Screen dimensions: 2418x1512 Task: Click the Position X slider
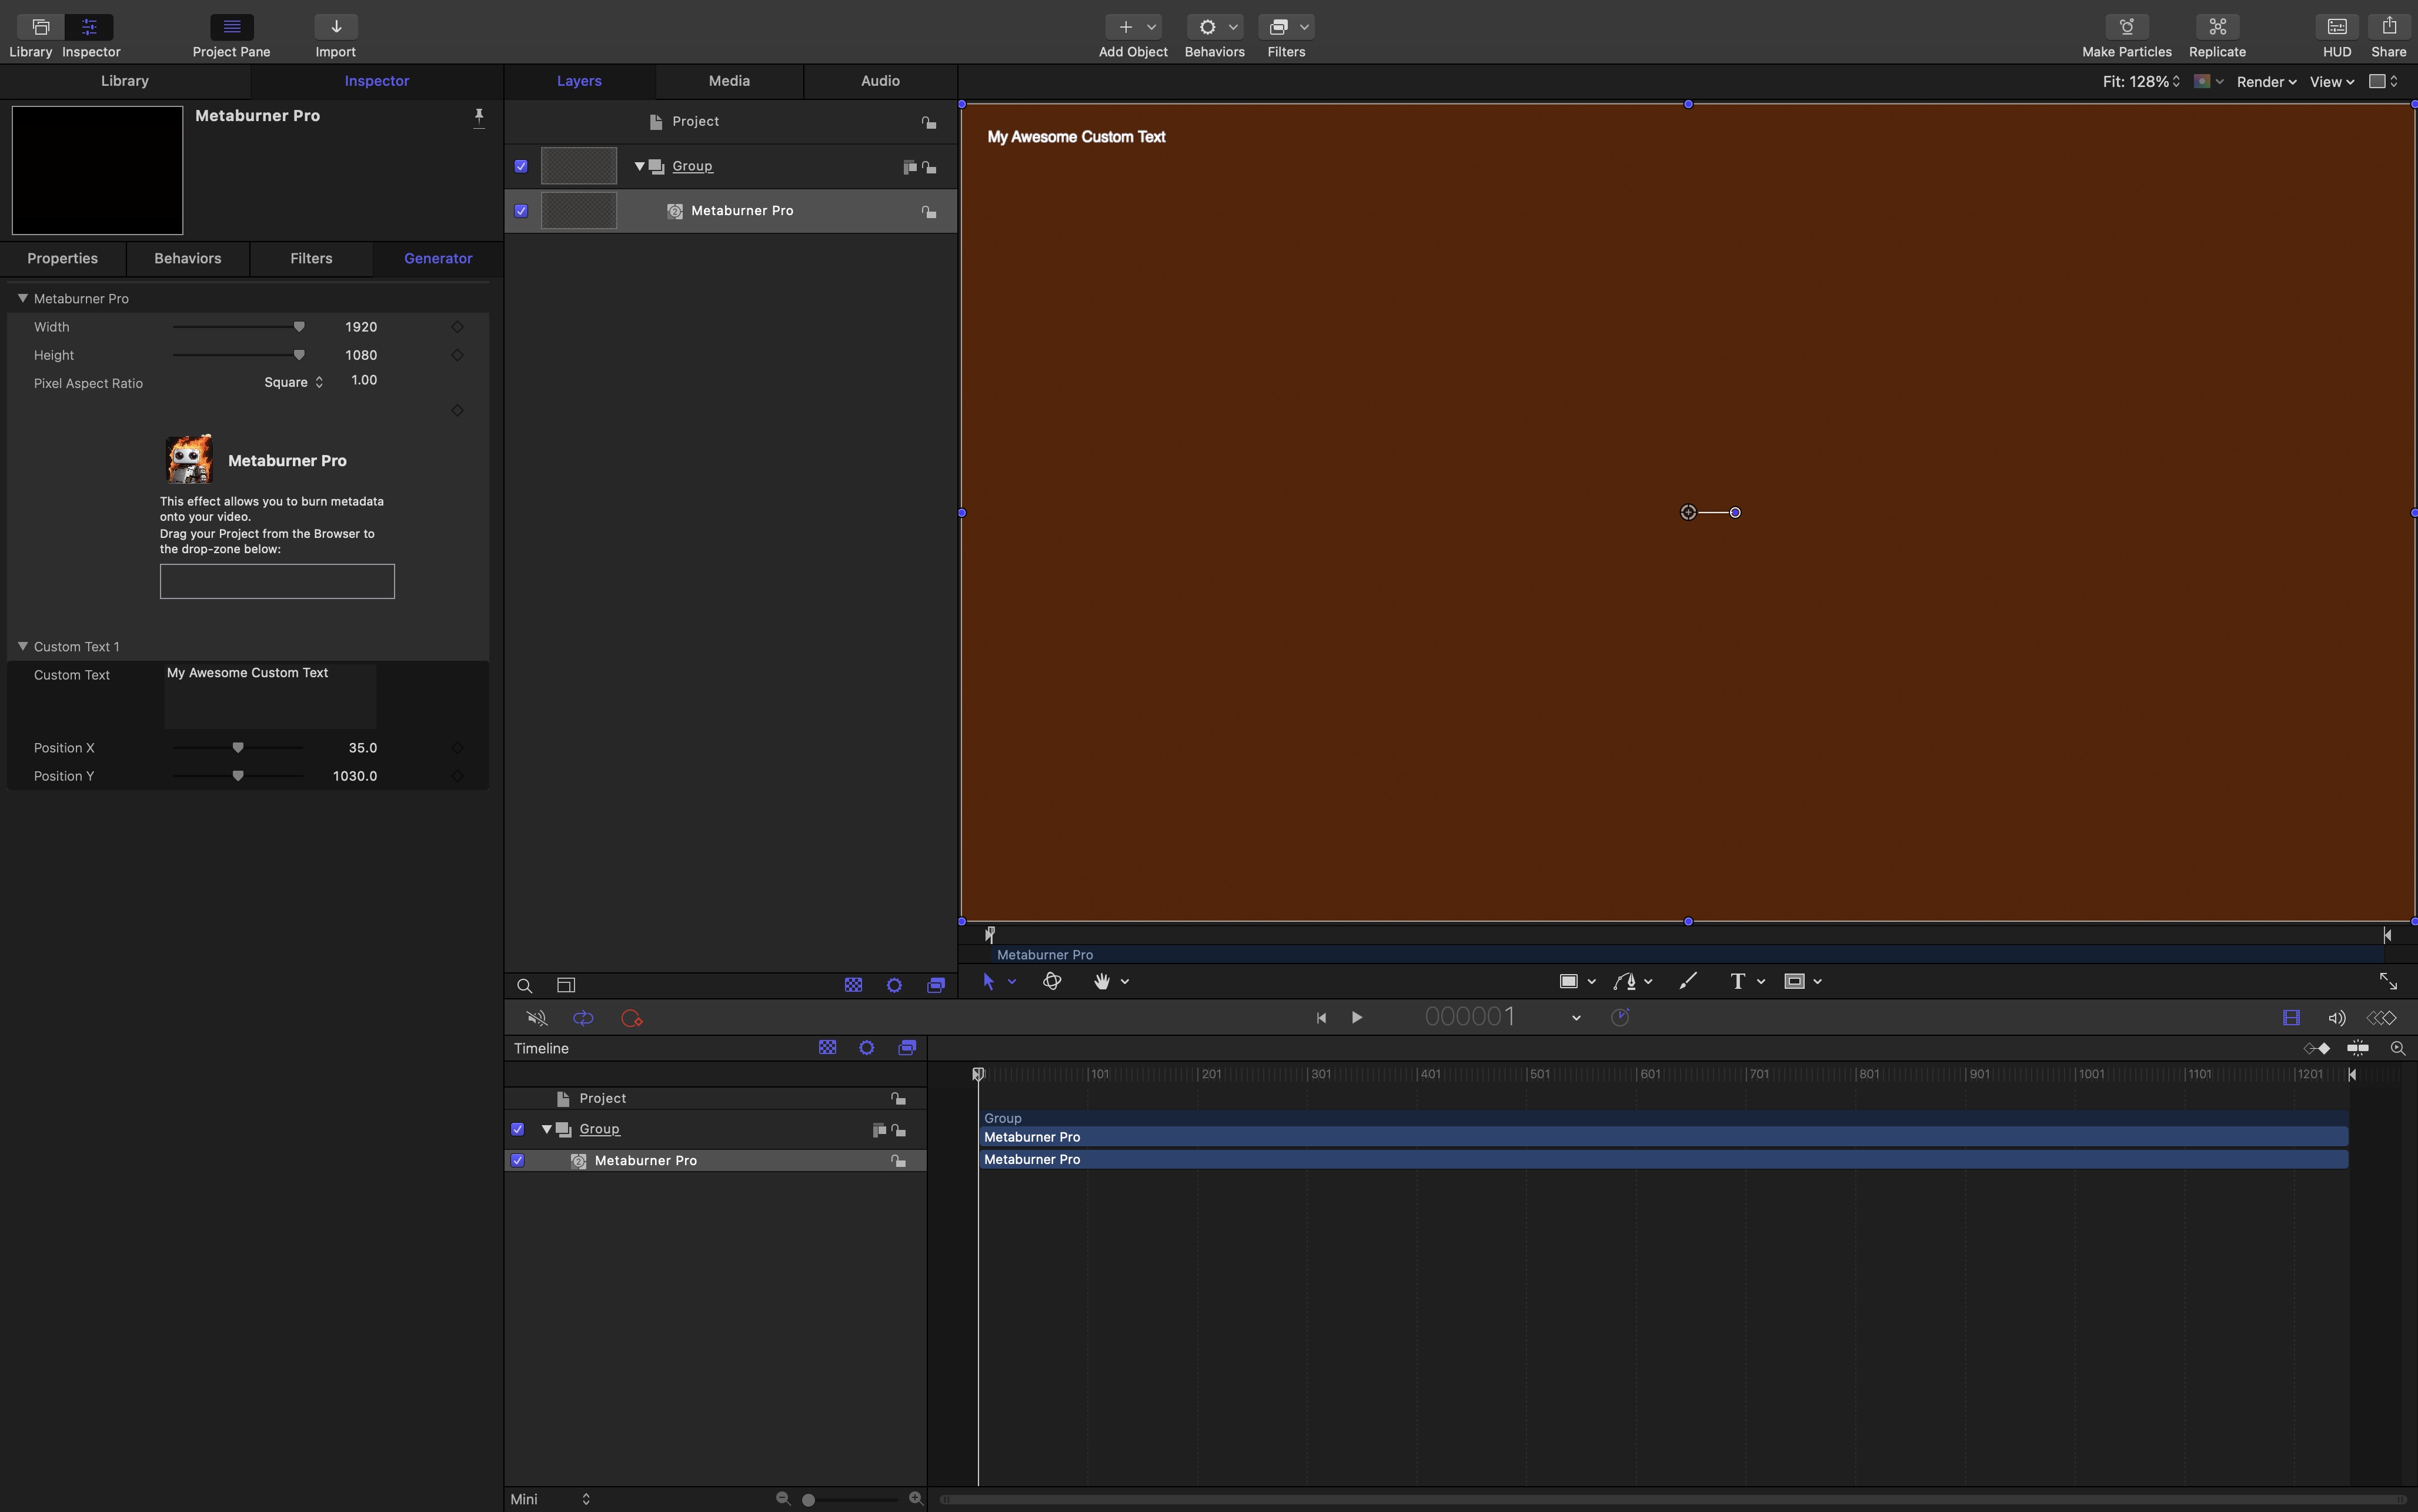click(x=238, y=748)
